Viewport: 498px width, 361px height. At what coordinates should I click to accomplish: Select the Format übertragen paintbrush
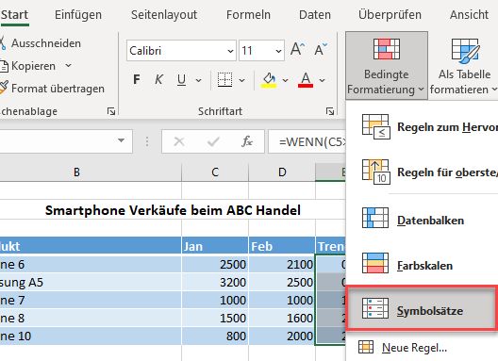(3, 88)
